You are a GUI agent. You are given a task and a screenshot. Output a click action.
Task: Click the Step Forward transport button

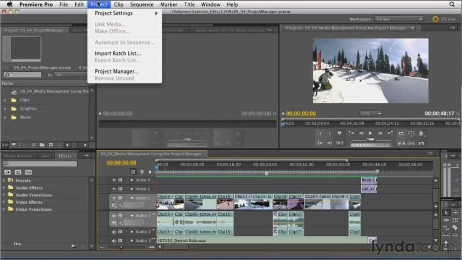pyautogui.click(x=380, y=133)
